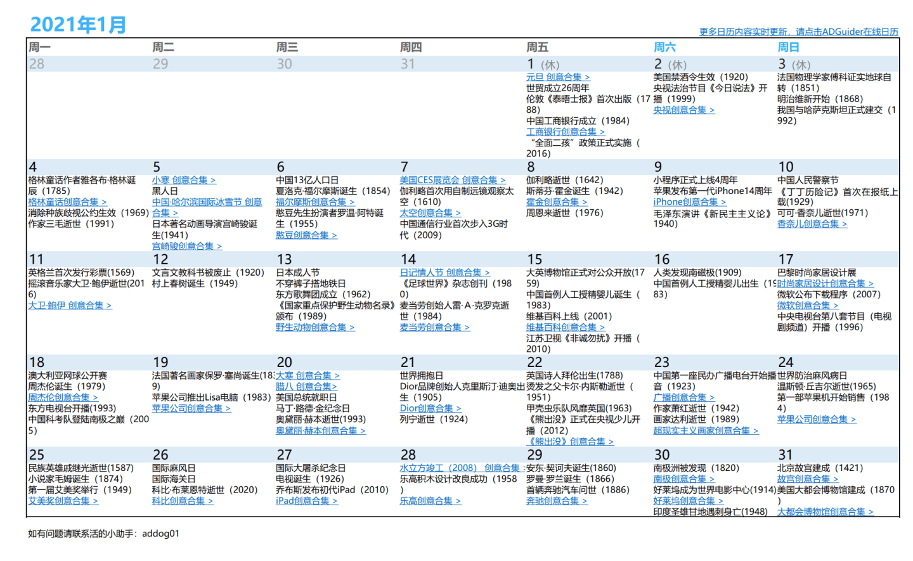The height and width of the screenshot is (561, 913).
Task: Open the ADGuider online calendar link
Action: coord(799,32)
